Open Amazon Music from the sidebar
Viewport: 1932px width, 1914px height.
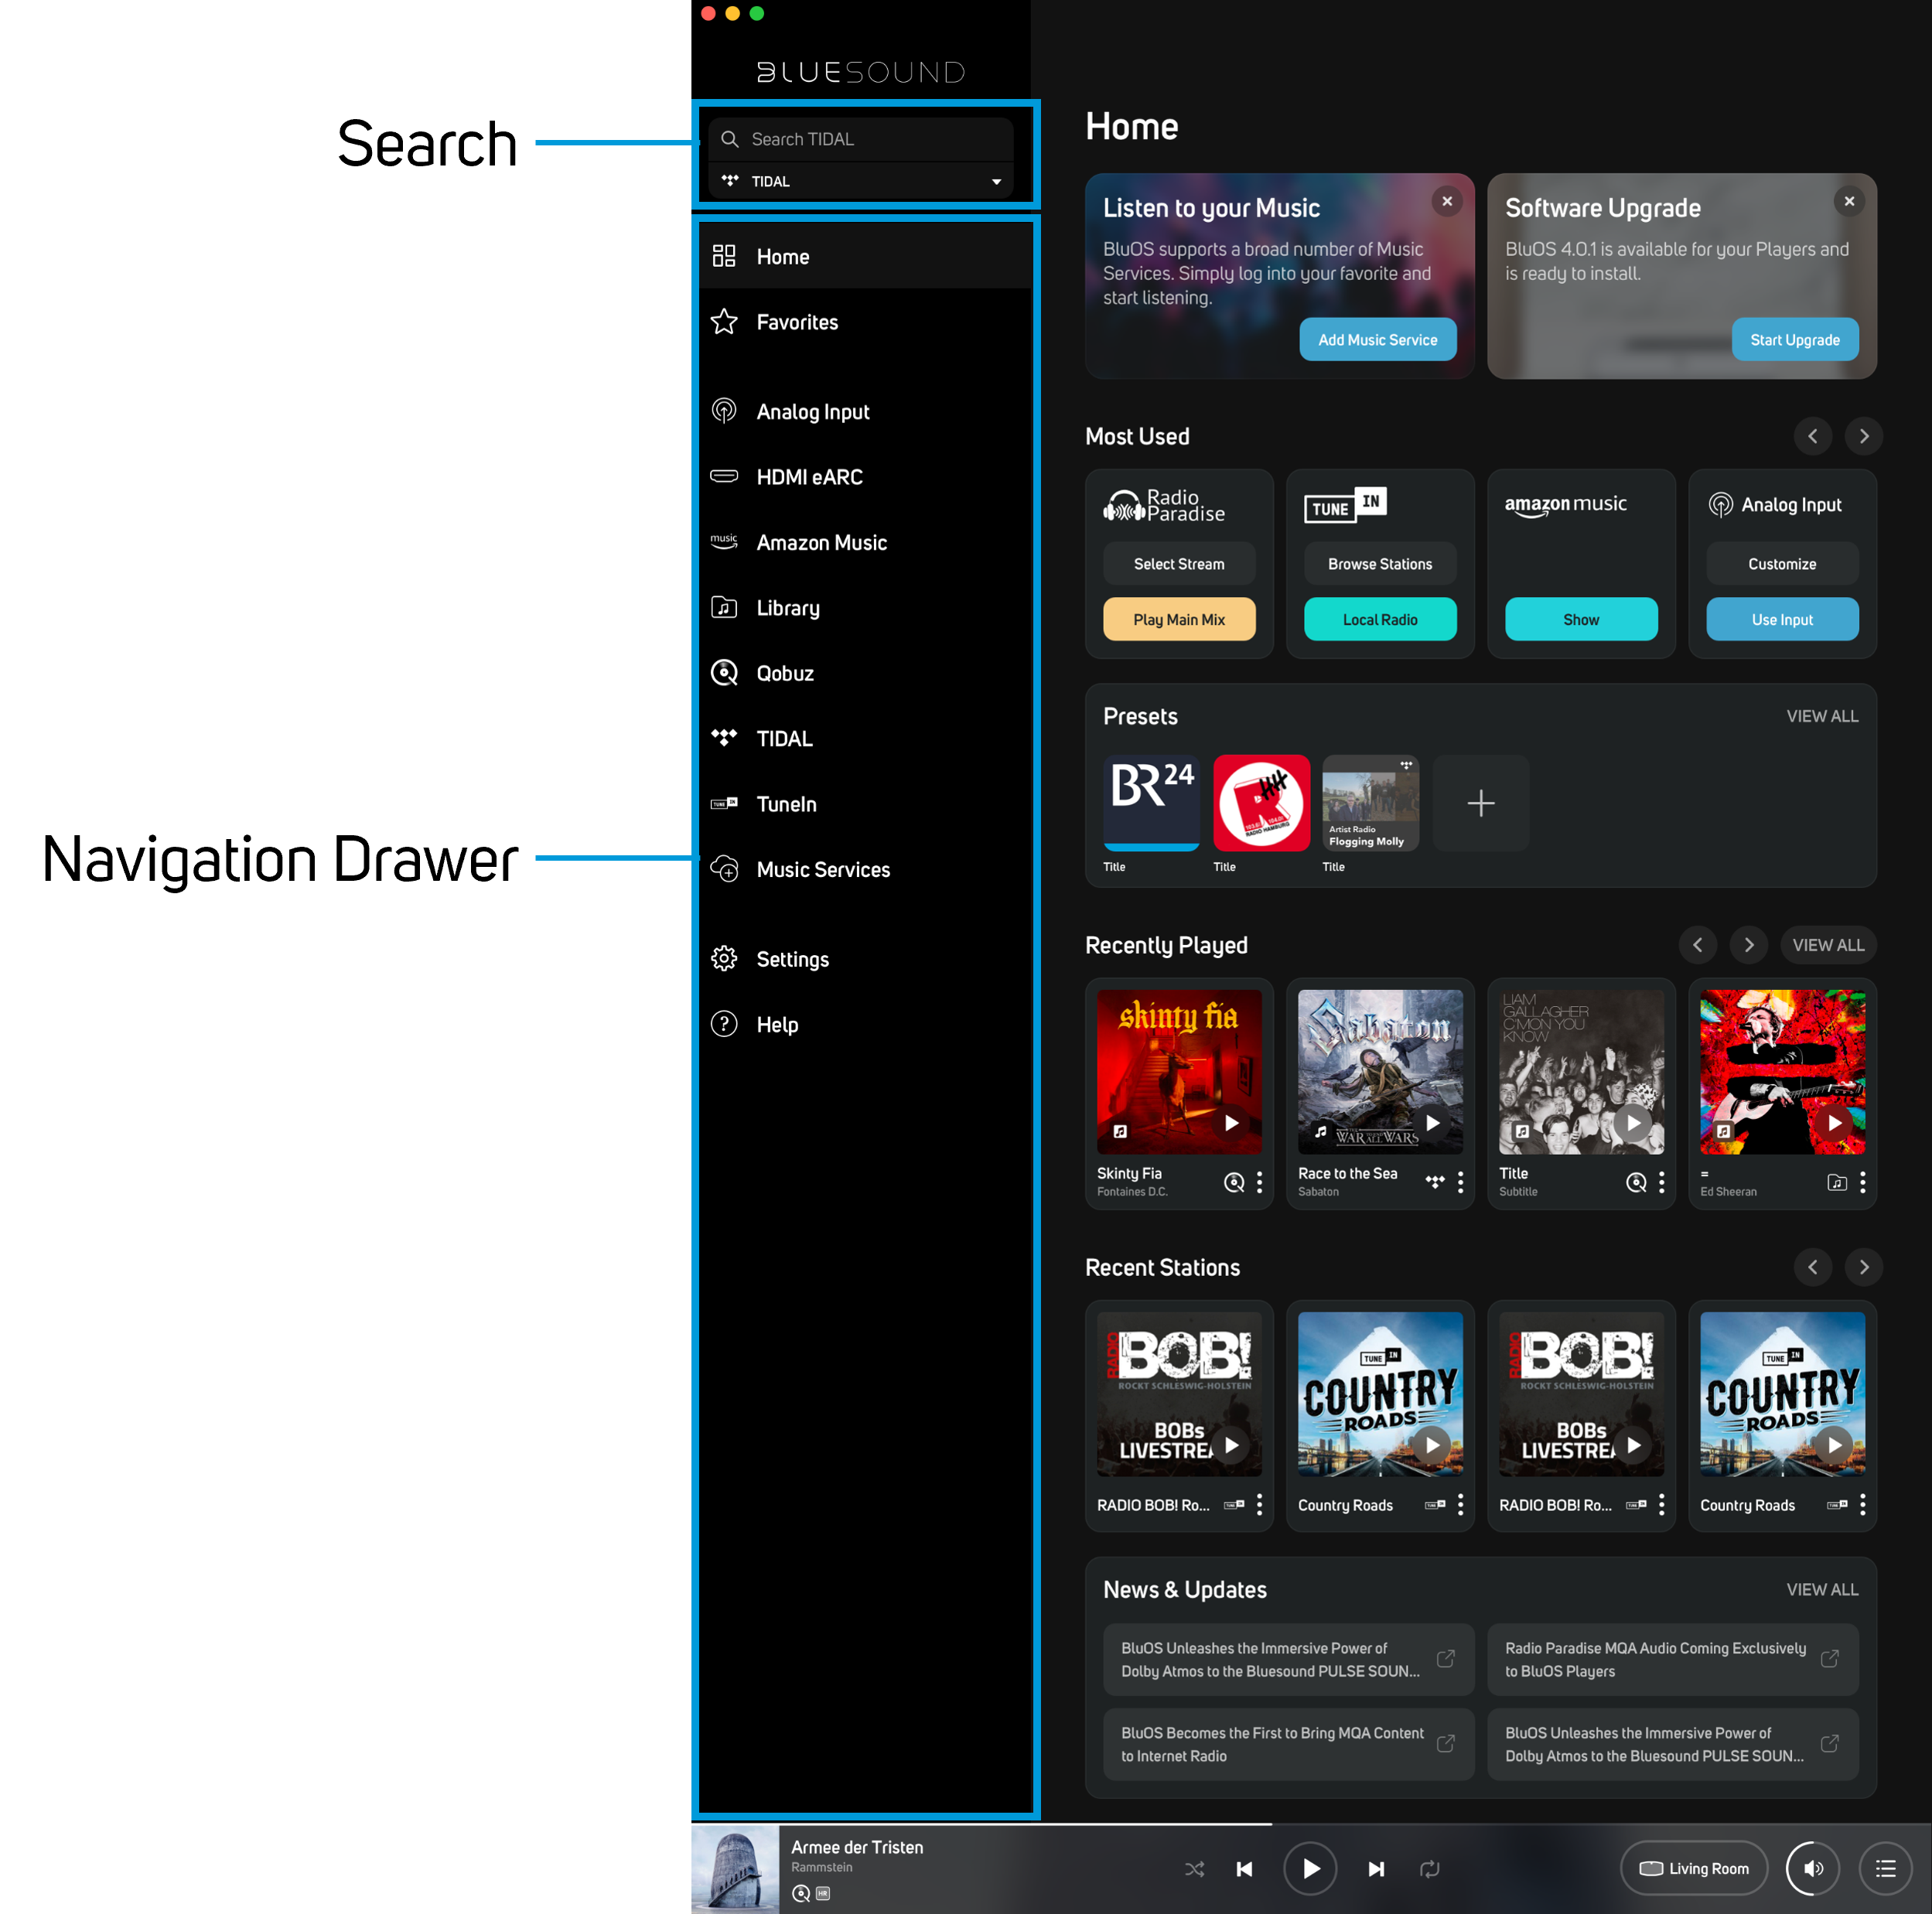pyautogui.click(x=821, y=542)
